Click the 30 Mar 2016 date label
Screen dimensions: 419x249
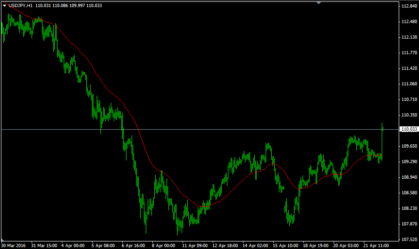click(x=13, y=246)
